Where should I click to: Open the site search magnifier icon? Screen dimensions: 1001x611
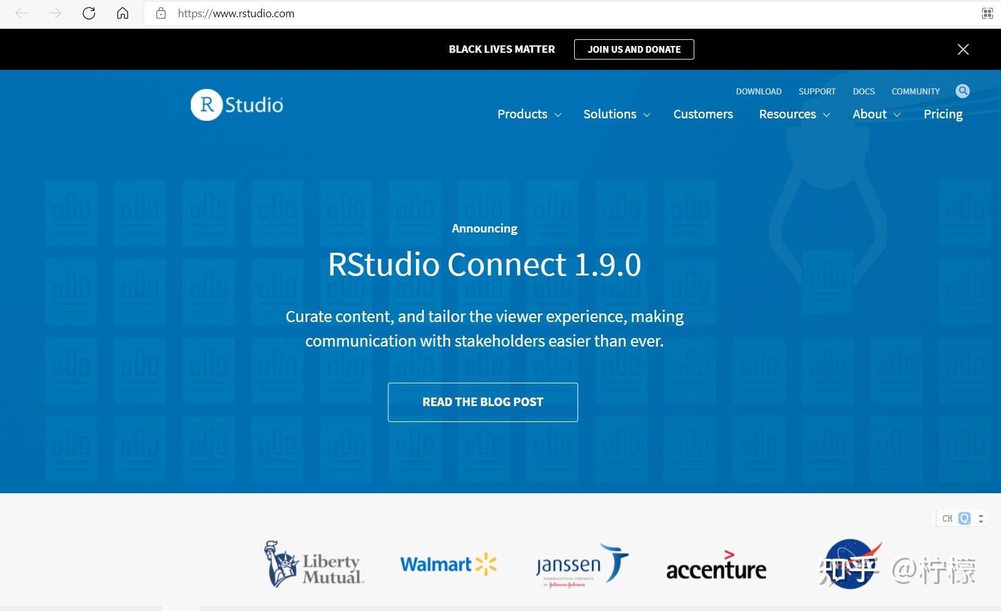click(962, 90)
